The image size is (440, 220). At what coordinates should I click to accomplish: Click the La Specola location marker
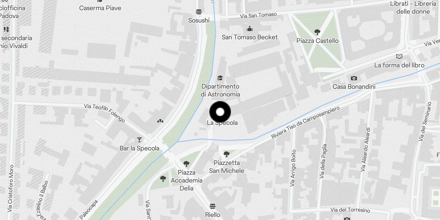pyautogui.click(x=220, y=112)
